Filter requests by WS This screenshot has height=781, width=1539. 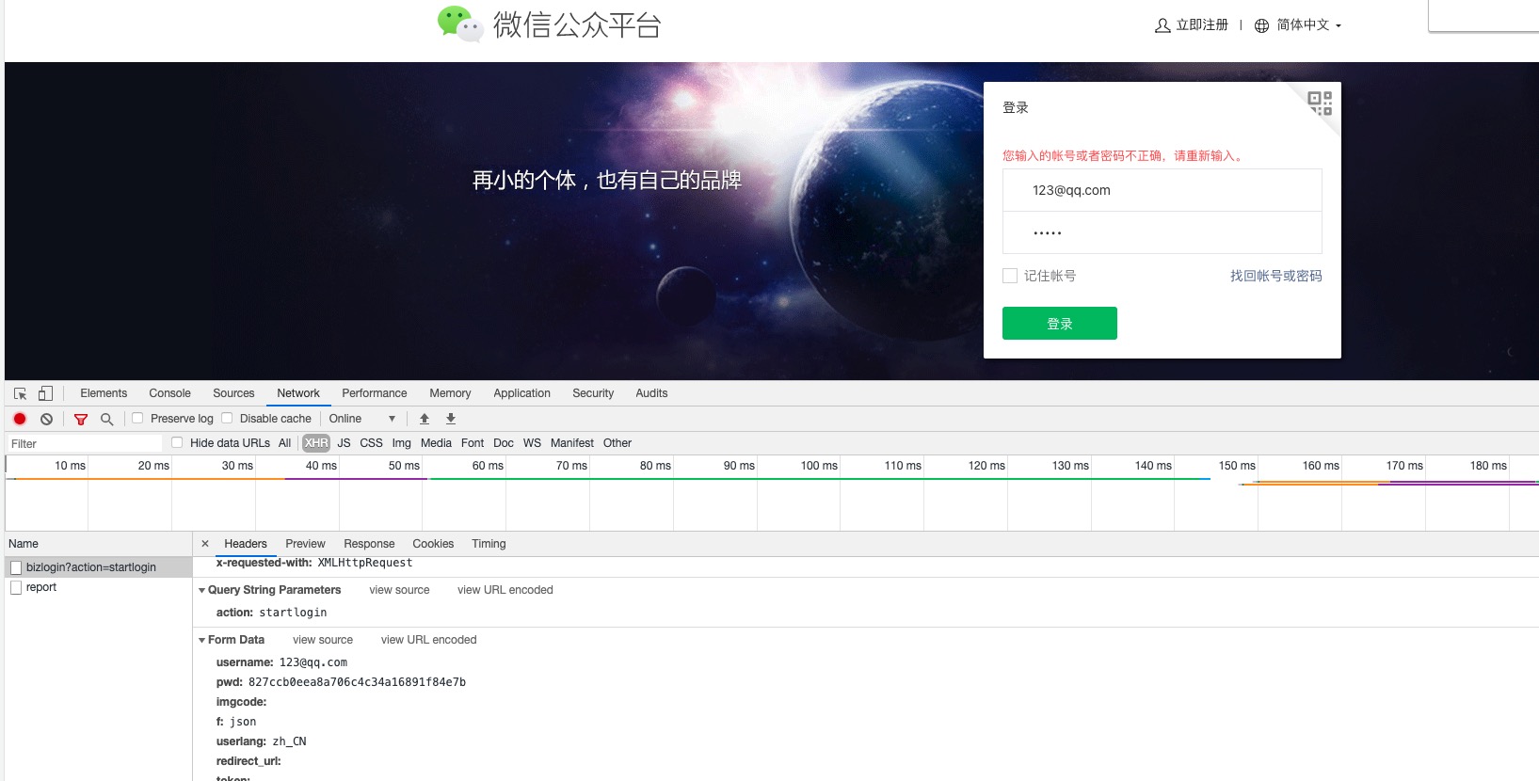532,443
